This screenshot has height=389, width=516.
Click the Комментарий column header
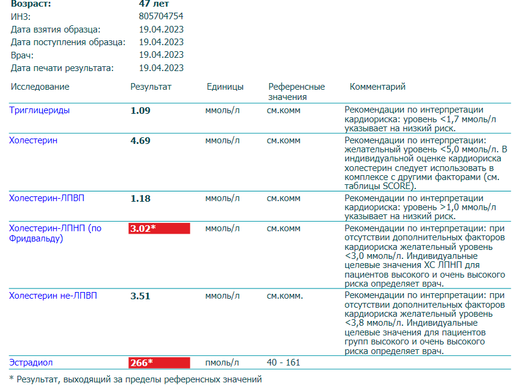tap(377, 87)
